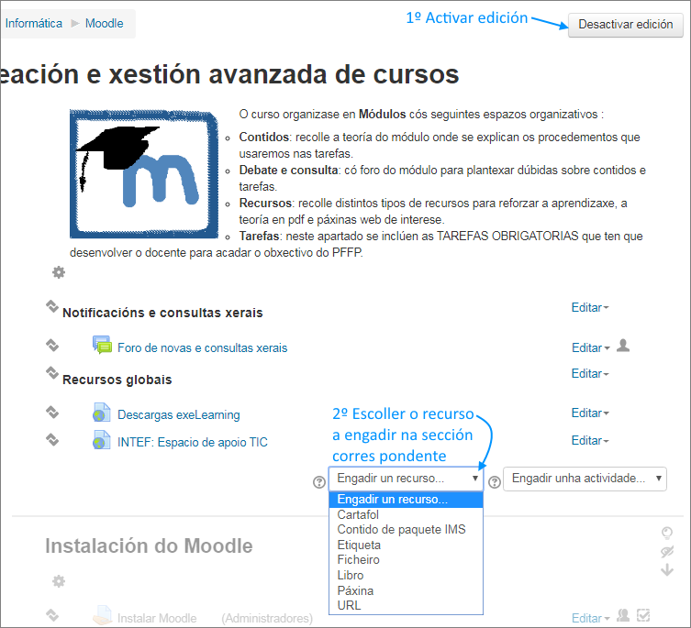691x628 pixels.
Task: Expand Editar menu for INTEF Espacio de apoio
Action: [x=590, y=440]
